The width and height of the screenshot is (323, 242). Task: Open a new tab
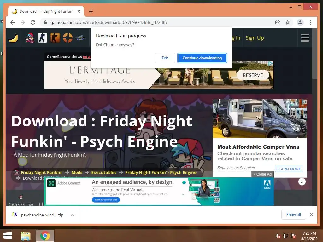pyautogui.click(x=91, y=11)
